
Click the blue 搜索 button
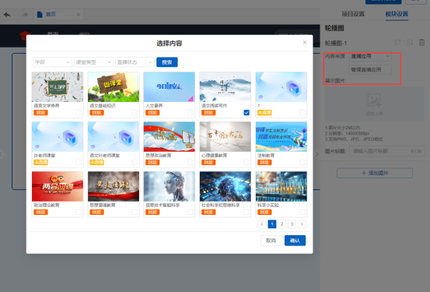pos(167,62)
